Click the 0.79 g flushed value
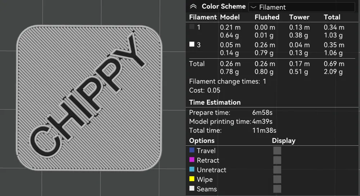Image resolution: width=360 pixels, height=196 pixels. (264, 53)
